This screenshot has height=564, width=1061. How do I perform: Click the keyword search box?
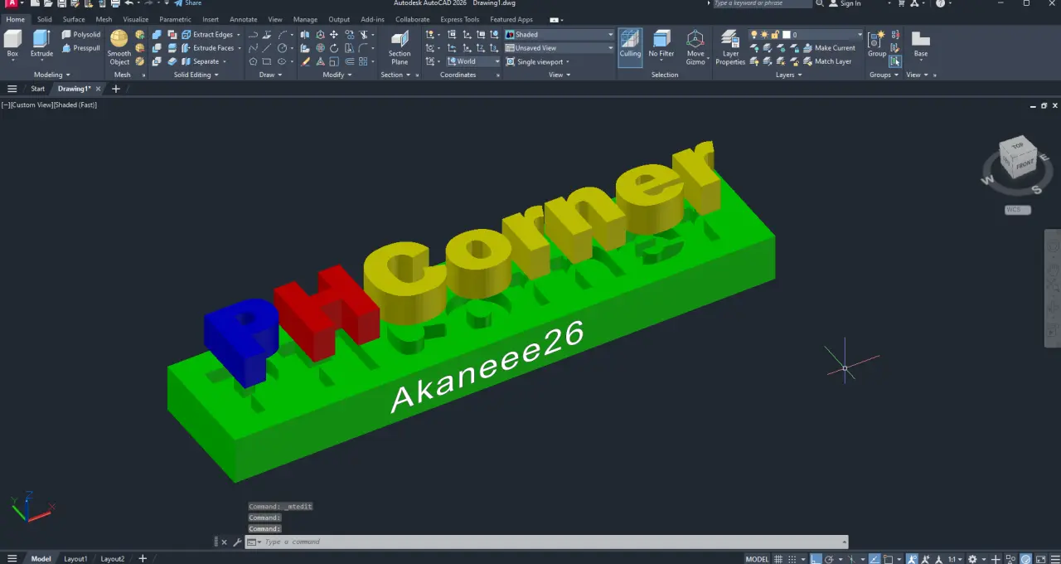(761, 3)
